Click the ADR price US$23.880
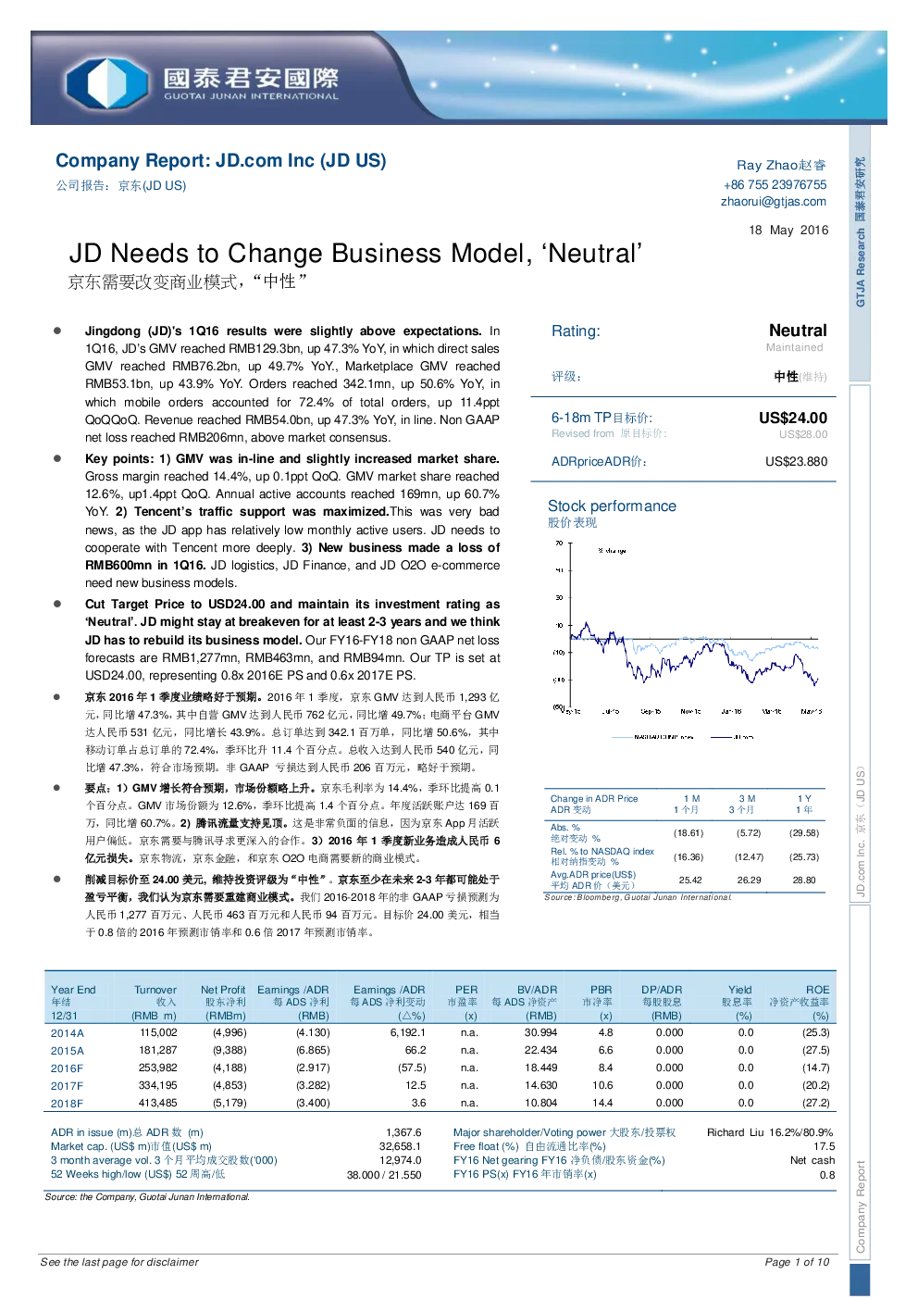 [x=797, y=461]
